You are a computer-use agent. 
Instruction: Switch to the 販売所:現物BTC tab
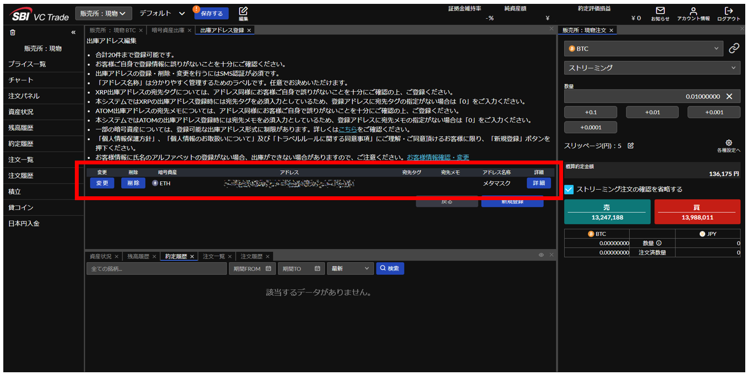[112, 30]
